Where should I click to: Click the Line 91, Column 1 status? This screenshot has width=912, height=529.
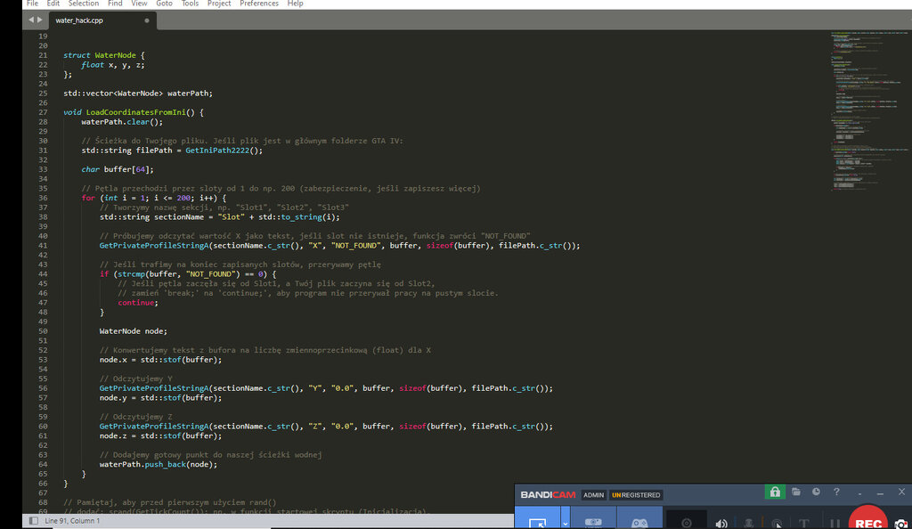coord(72,521)
